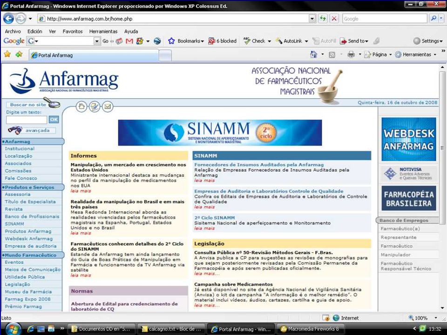Screen dimensions: 447x335
Task: Open the Representante job link
Action: pos(399,237)
